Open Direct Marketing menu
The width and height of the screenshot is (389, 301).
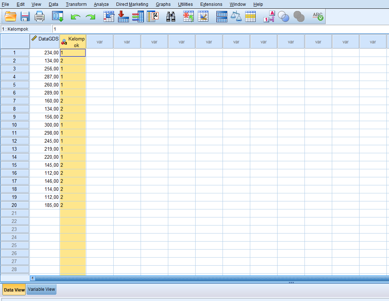[132, 4]
